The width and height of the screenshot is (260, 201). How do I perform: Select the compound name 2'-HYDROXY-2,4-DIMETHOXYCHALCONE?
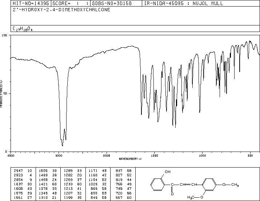pos(61,10)
